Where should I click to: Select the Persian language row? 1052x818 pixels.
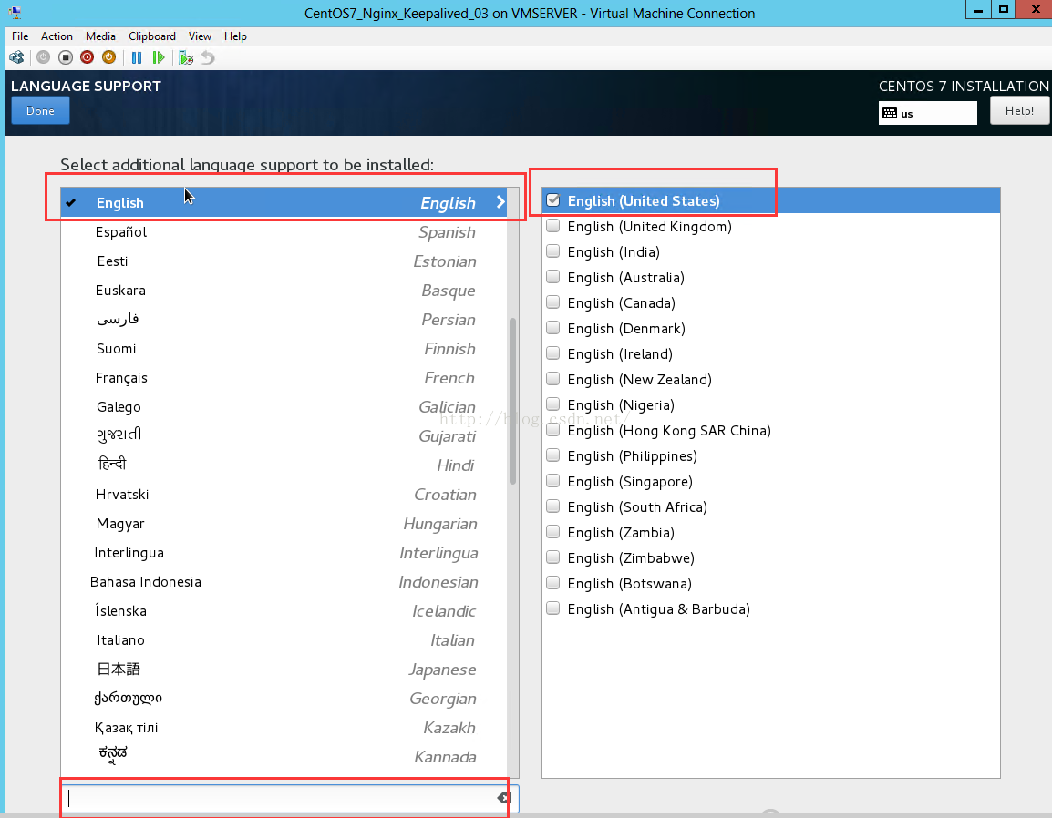pos(284,319)
